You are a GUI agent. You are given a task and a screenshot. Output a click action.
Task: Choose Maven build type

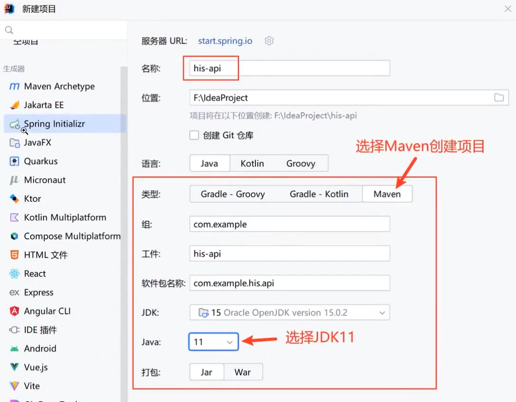[x=387, y=194]
